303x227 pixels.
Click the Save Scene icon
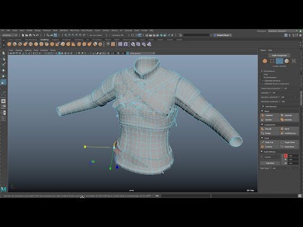click(30, 35)
